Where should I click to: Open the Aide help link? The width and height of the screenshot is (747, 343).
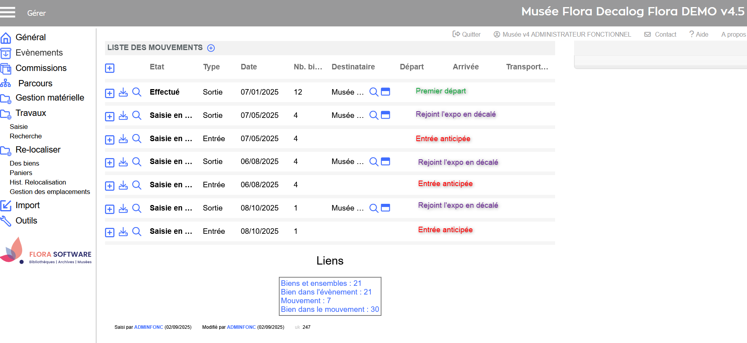coord(699,35)
